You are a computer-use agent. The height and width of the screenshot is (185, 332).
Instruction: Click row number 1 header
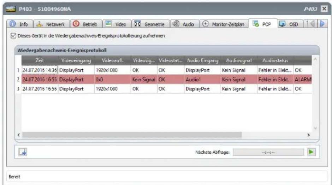(18, 70)
